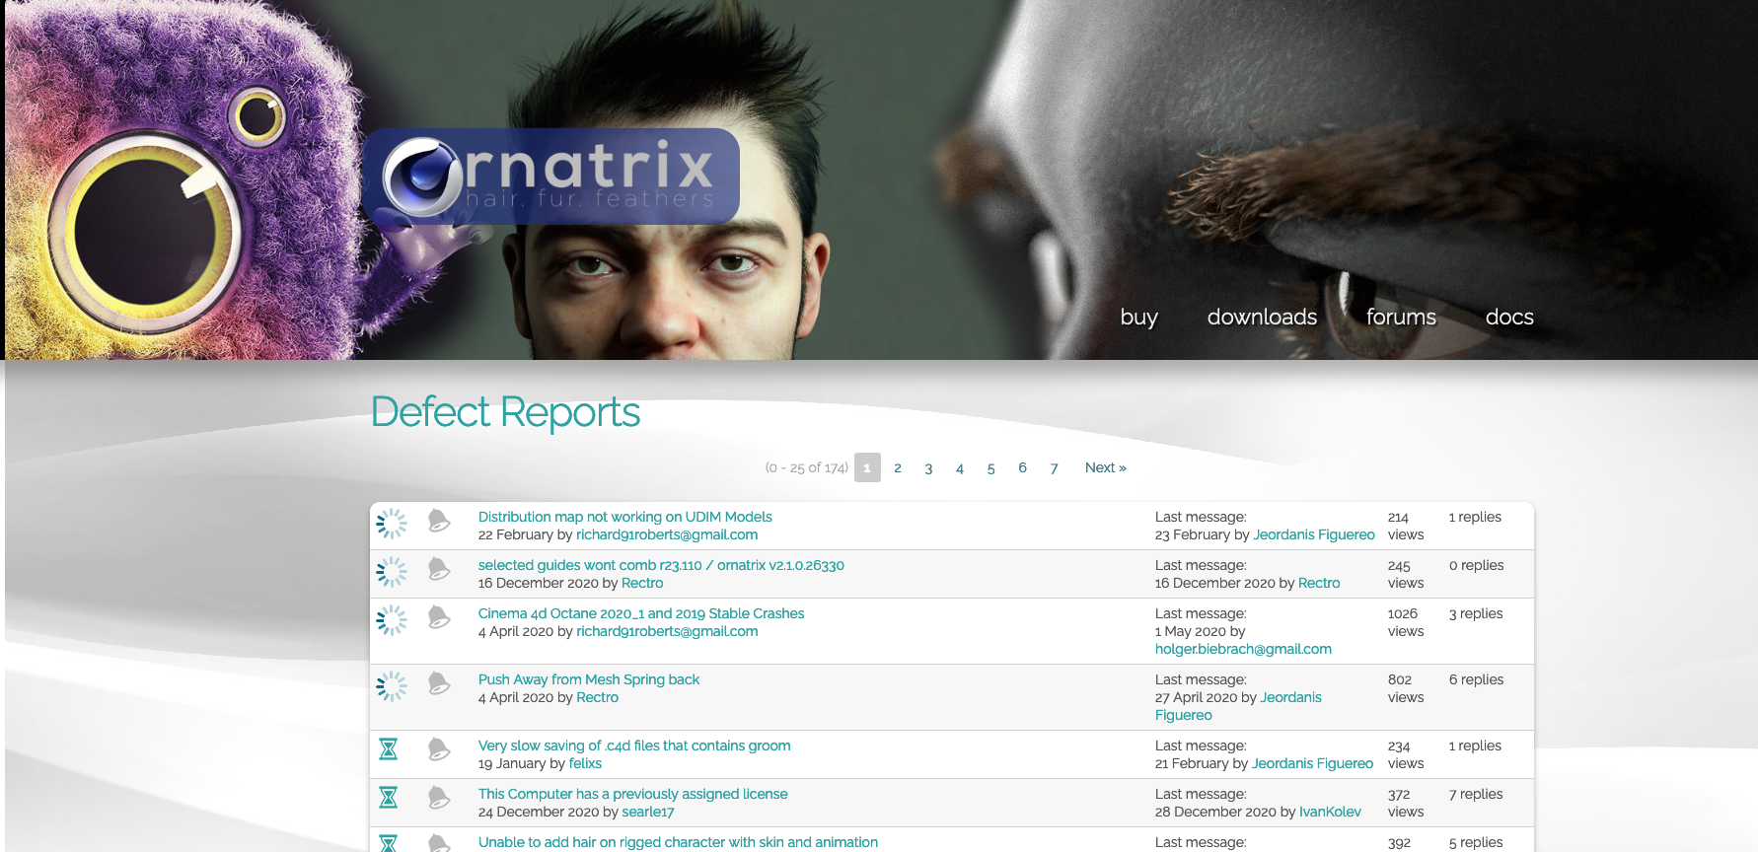Open the downloads menu item
This screenshot has height=852, width=1758.
click(x=1262, y=318)
